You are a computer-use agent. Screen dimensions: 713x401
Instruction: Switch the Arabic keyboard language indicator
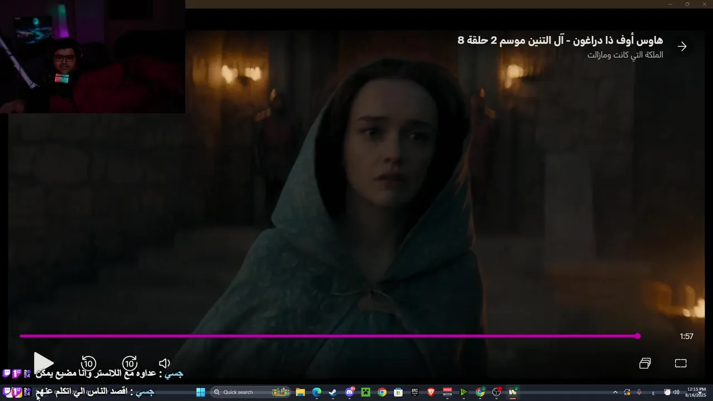[x=653, y=392]
